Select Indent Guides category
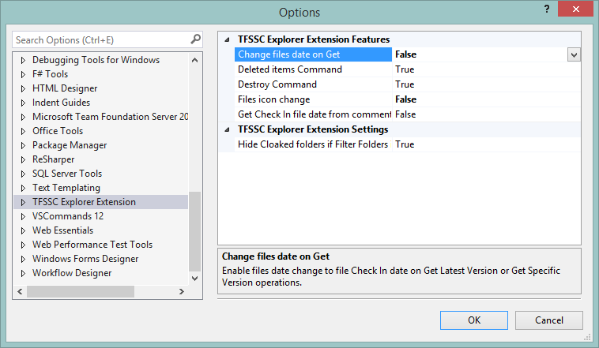This screenshot has height=348, width=599. pyautogui.click(x=61, y=103)
